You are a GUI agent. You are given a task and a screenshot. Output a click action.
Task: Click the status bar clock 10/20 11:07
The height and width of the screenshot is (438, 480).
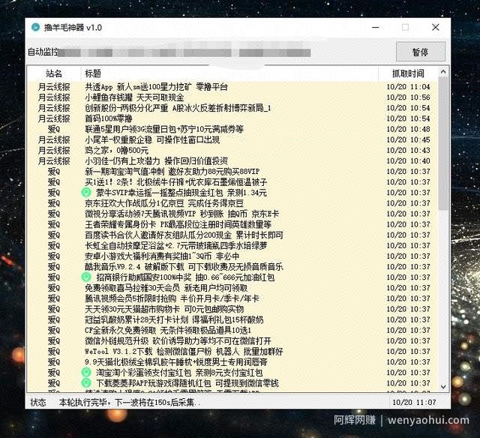(x=414, y=402)
